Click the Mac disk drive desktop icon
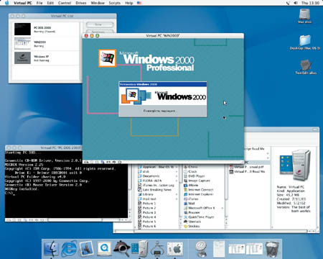 coord(304,16)
